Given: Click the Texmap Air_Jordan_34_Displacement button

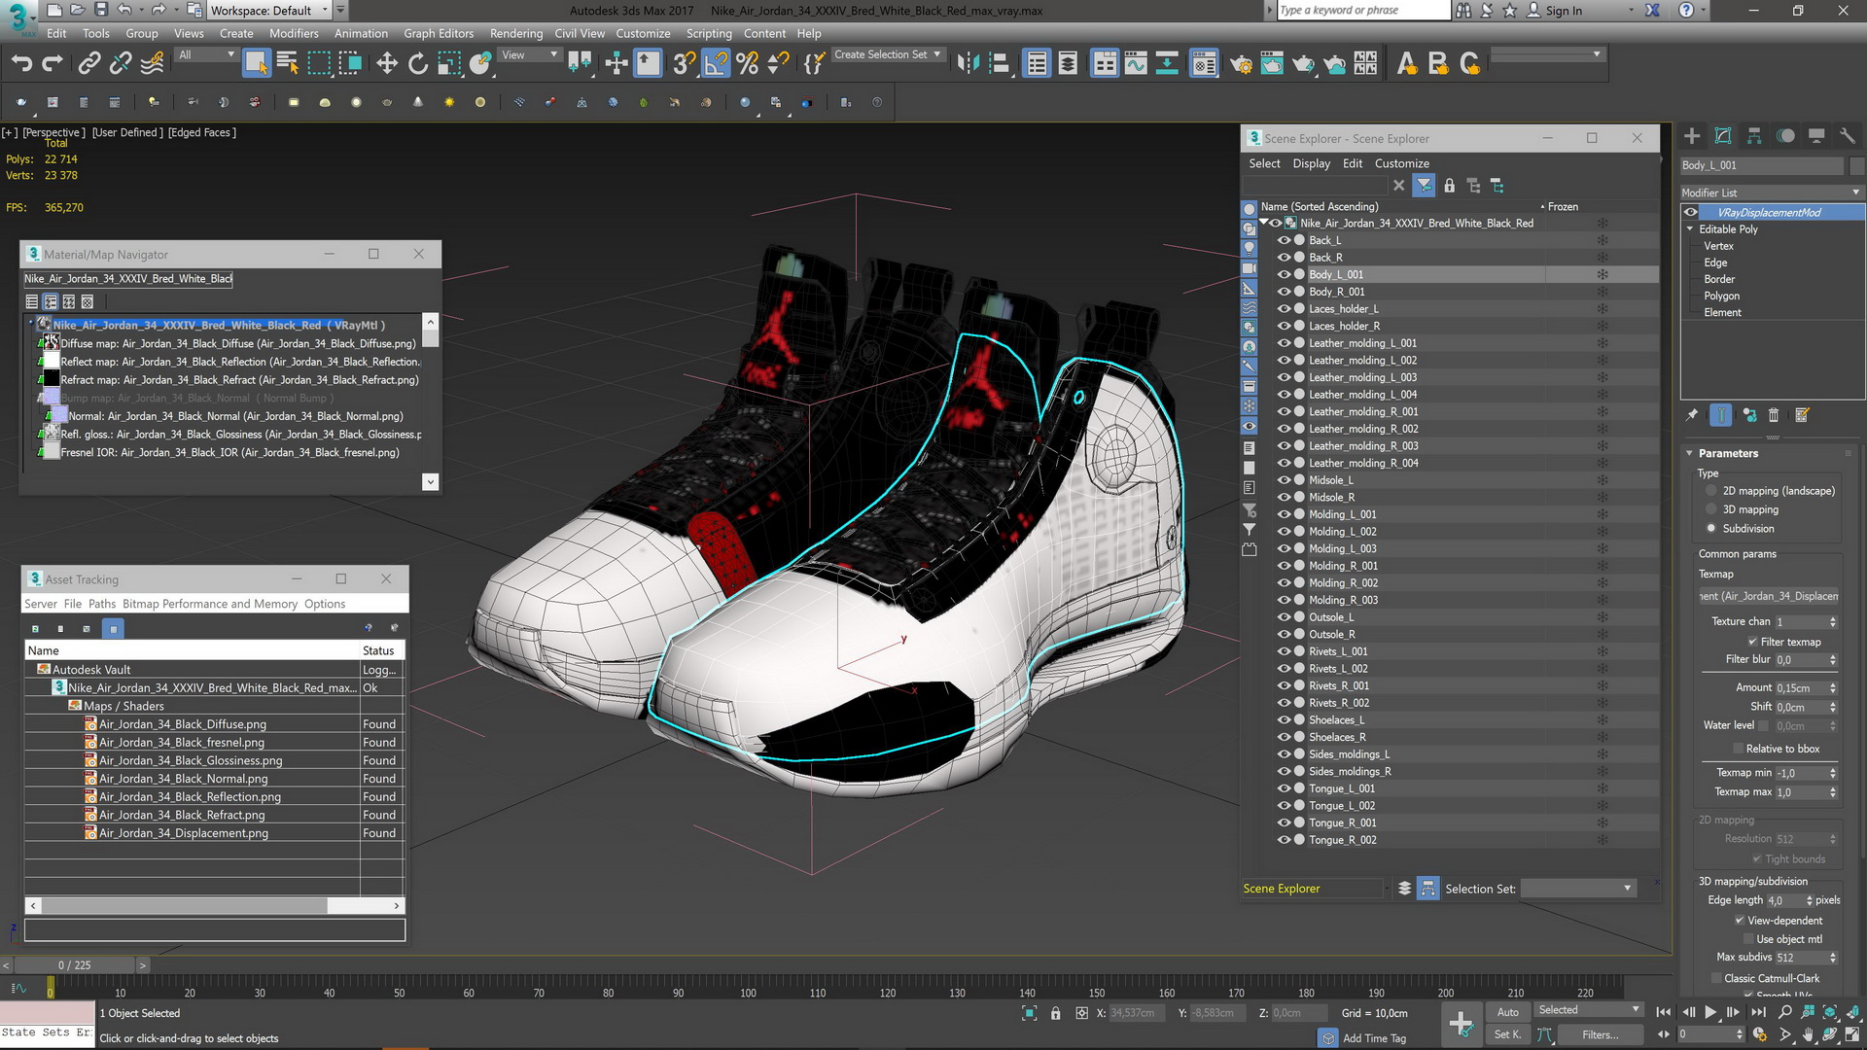Looking at the screenshot, I should [1768, 596].
